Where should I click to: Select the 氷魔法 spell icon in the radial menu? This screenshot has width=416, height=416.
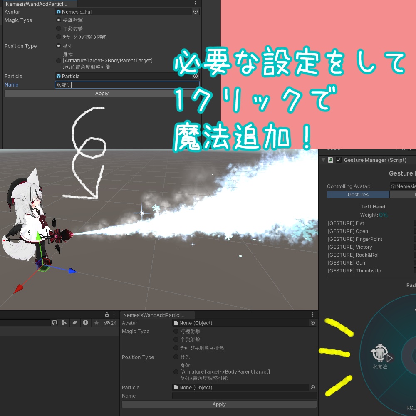pos(380,354)
